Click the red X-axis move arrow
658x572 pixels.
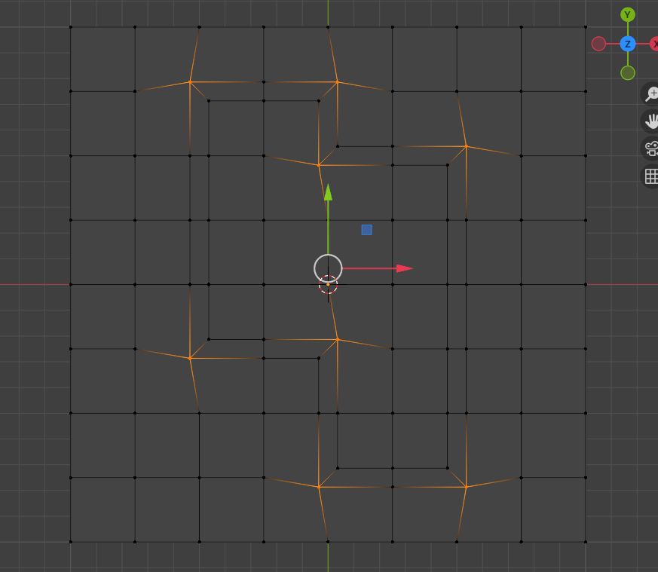[x=404, y=268]
